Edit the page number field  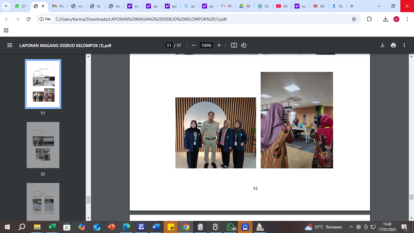click(169, 45)
